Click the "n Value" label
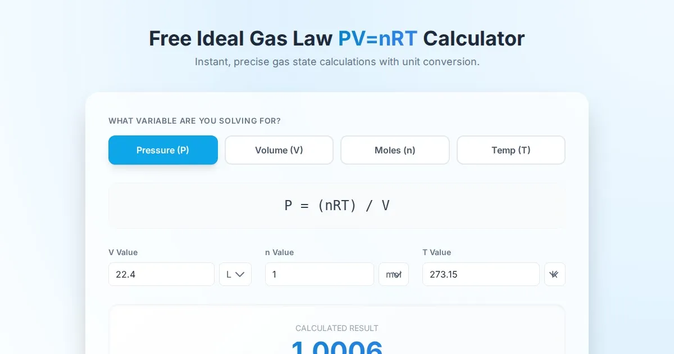The image size is (674, 354). [x=279, y=252]
